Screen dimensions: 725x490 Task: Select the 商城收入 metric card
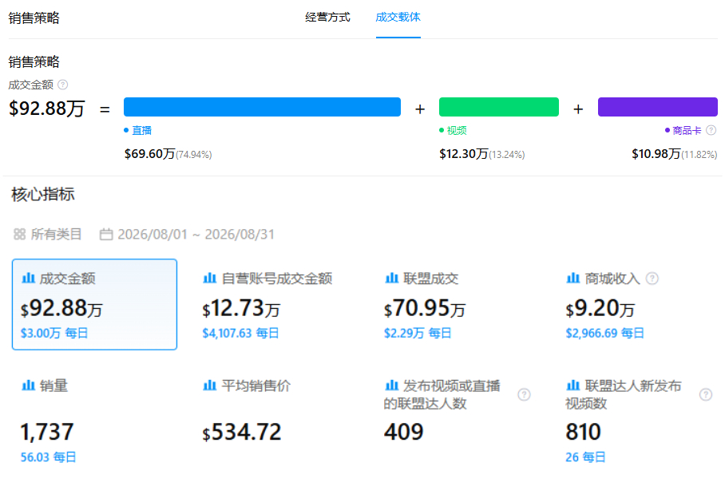point(640,304)
